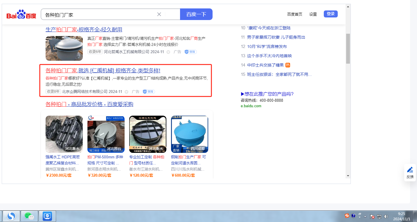Click 广告 label in the 河北哲禹 result
Screen dimensions: 417x222
(x=177, y=52)
